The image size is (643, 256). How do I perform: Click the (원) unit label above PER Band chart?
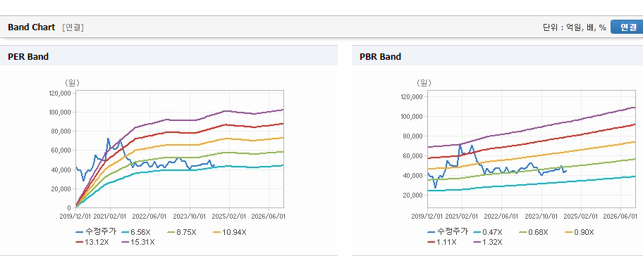(x=72, y=83)
